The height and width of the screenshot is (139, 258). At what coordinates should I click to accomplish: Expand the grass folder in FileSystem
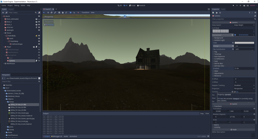6,127
